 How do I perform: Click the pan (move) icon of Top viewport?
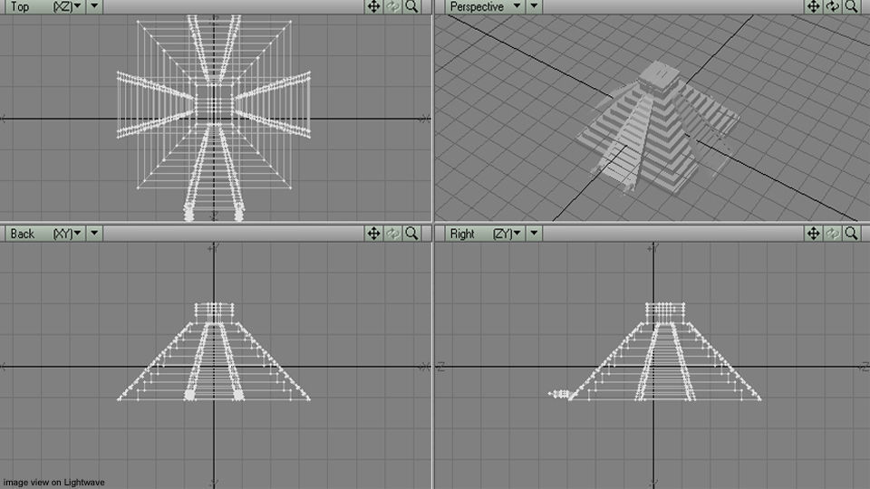click(x=373, y=6)
